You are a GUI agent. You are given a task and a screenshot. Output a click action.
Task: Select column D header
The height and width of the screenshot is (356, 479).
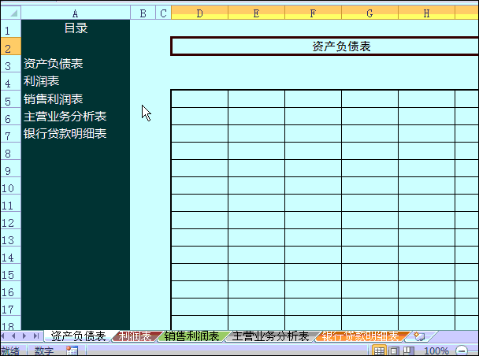(x=199, y=13)
